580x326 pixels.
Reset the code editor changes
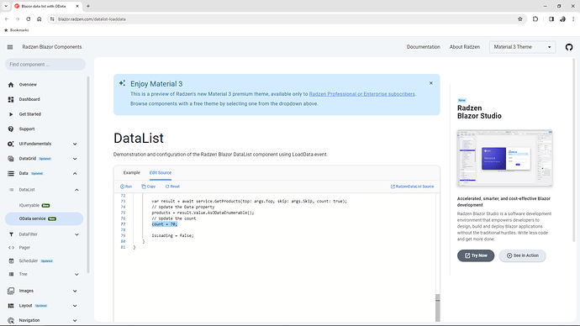(172, 187)
